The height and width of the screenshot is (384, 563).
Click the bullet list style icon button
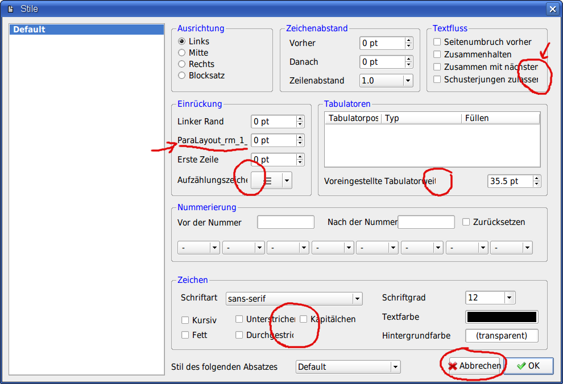click(x=268, y=181)
